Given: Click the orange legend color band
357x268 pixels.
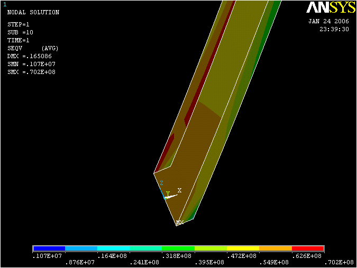Looking at the screenshot, I should (276, 248).
